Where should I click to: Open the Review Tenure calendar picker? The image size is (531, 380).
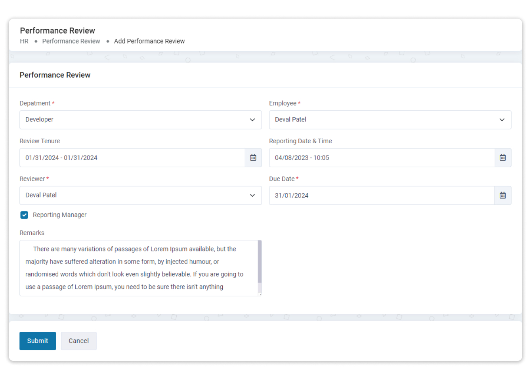(253, 157)
